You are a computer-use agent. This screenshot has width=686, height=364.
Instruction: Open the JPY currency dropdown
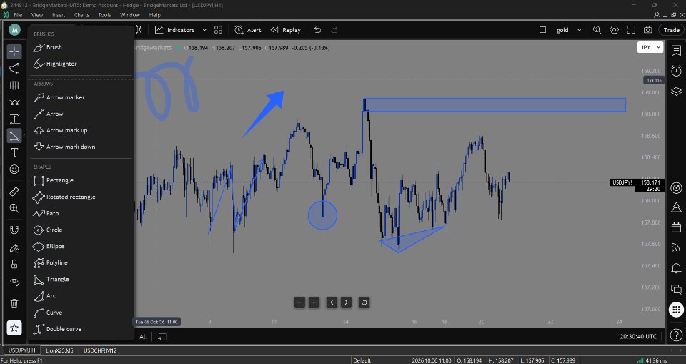pyautogui.click(x=650, y=47)
